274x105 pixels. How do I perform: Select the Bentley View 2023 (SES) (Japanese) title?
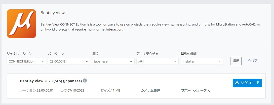(x=51, y=81)
